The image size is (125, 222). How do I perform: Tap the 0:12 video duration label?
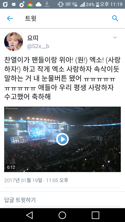[x=11, y=167]
